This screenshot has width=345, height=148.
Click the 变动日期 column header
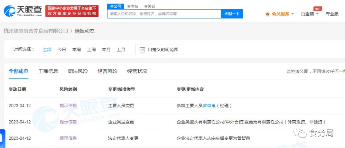coord(17,89)
